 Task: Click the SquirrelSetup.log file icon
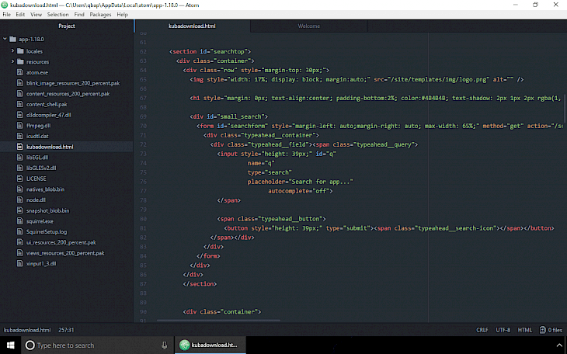[x=20, y=231]
